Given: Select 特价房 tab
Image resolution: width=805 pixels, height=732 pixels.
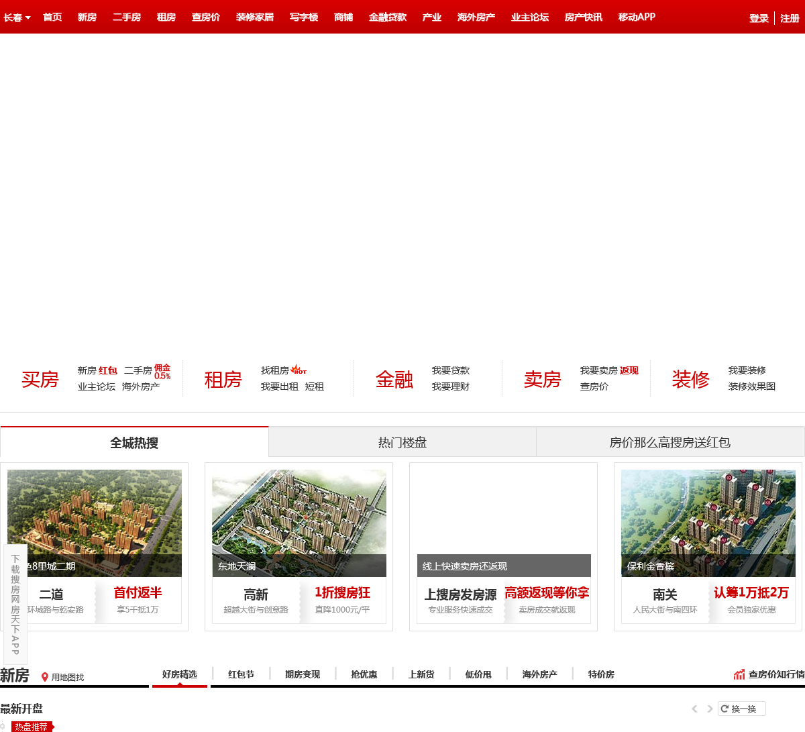Looking at the screenshot, I should 601,674.
